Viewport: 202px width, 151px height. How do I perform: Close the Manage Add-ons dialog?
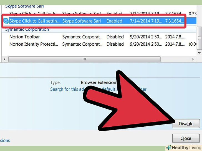186,138
